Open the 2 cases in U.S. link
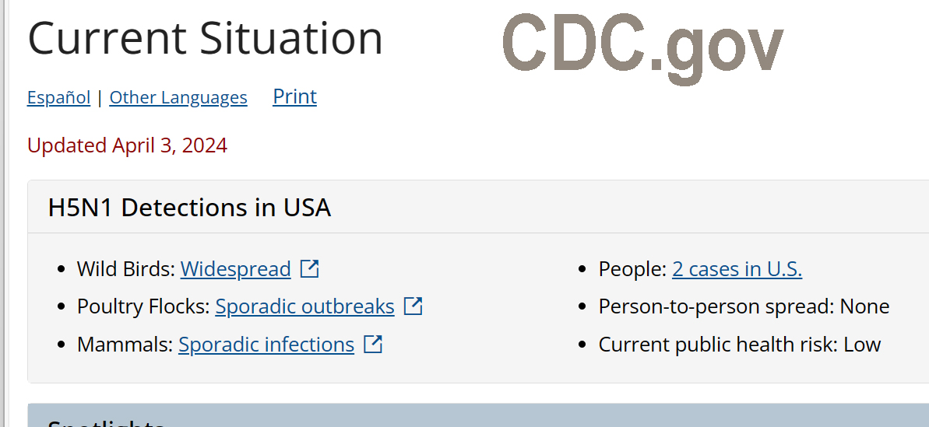 point(737,269)
